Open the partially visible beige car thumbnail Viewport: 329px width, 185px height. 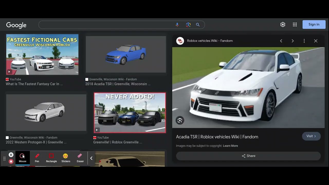click(x=130, y=159)
